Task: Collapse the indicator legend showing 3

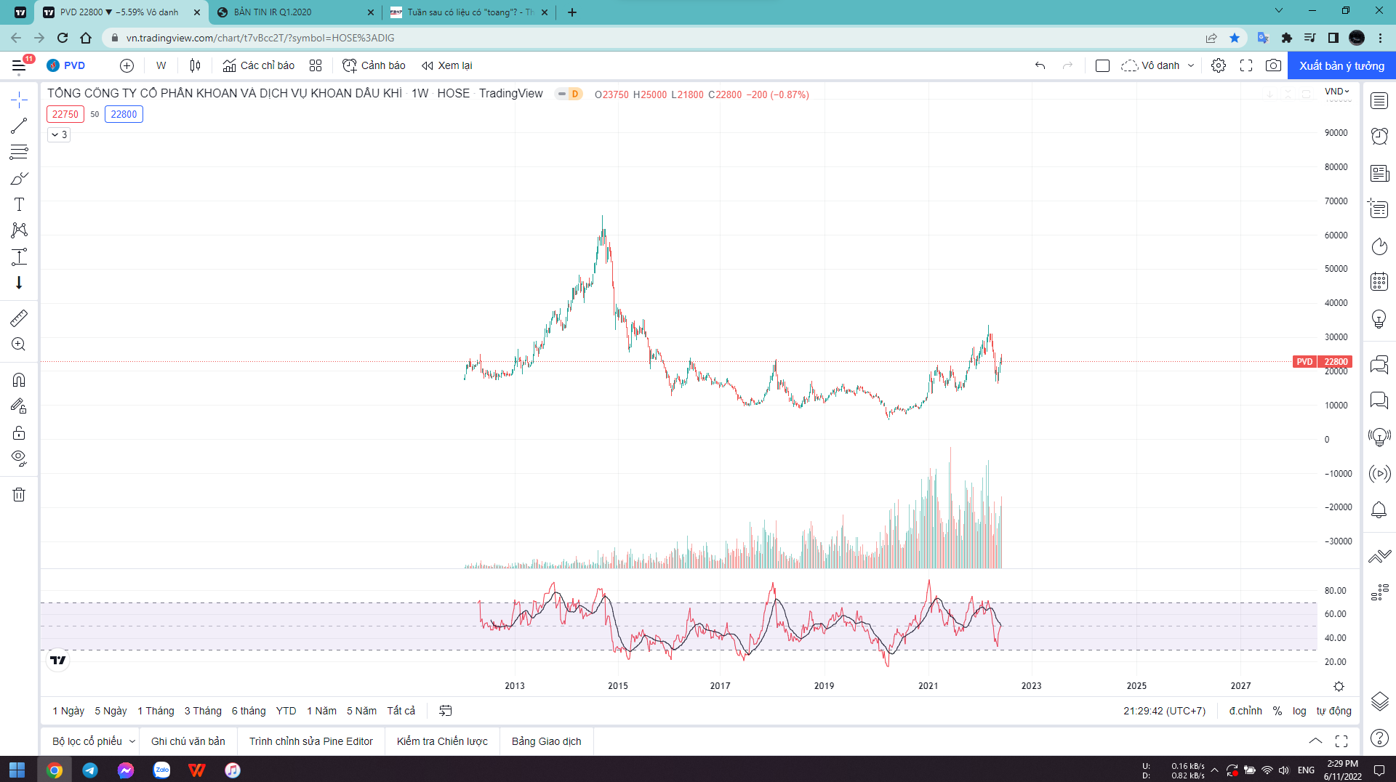Action: click(59, 134)
